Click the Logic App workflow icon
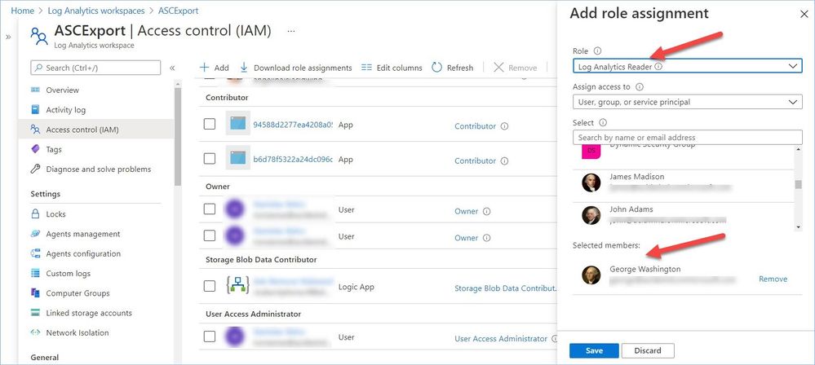Screen dimensions: 815x365 click(x=237, y=285)
